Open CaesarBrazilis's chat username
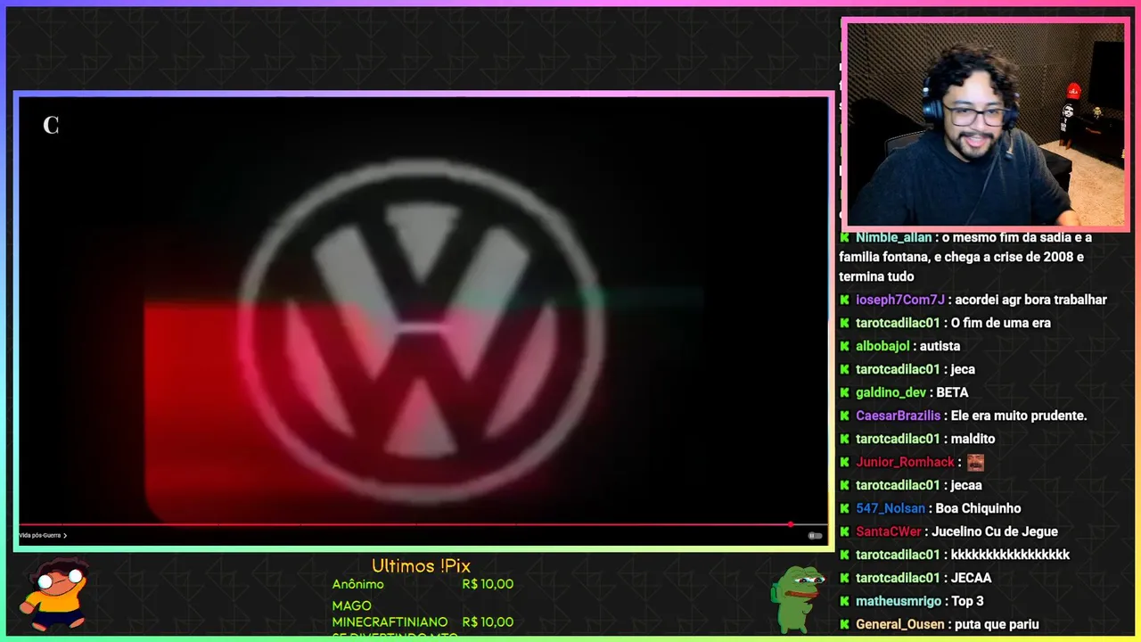 [898, 416]
